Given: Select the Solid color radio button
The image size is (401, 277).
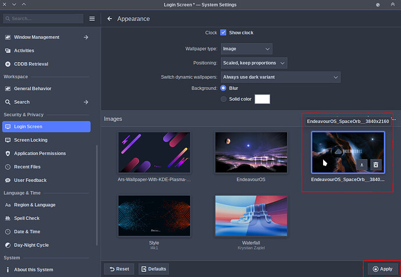Looking at the screenshot, I should [223, 99].
